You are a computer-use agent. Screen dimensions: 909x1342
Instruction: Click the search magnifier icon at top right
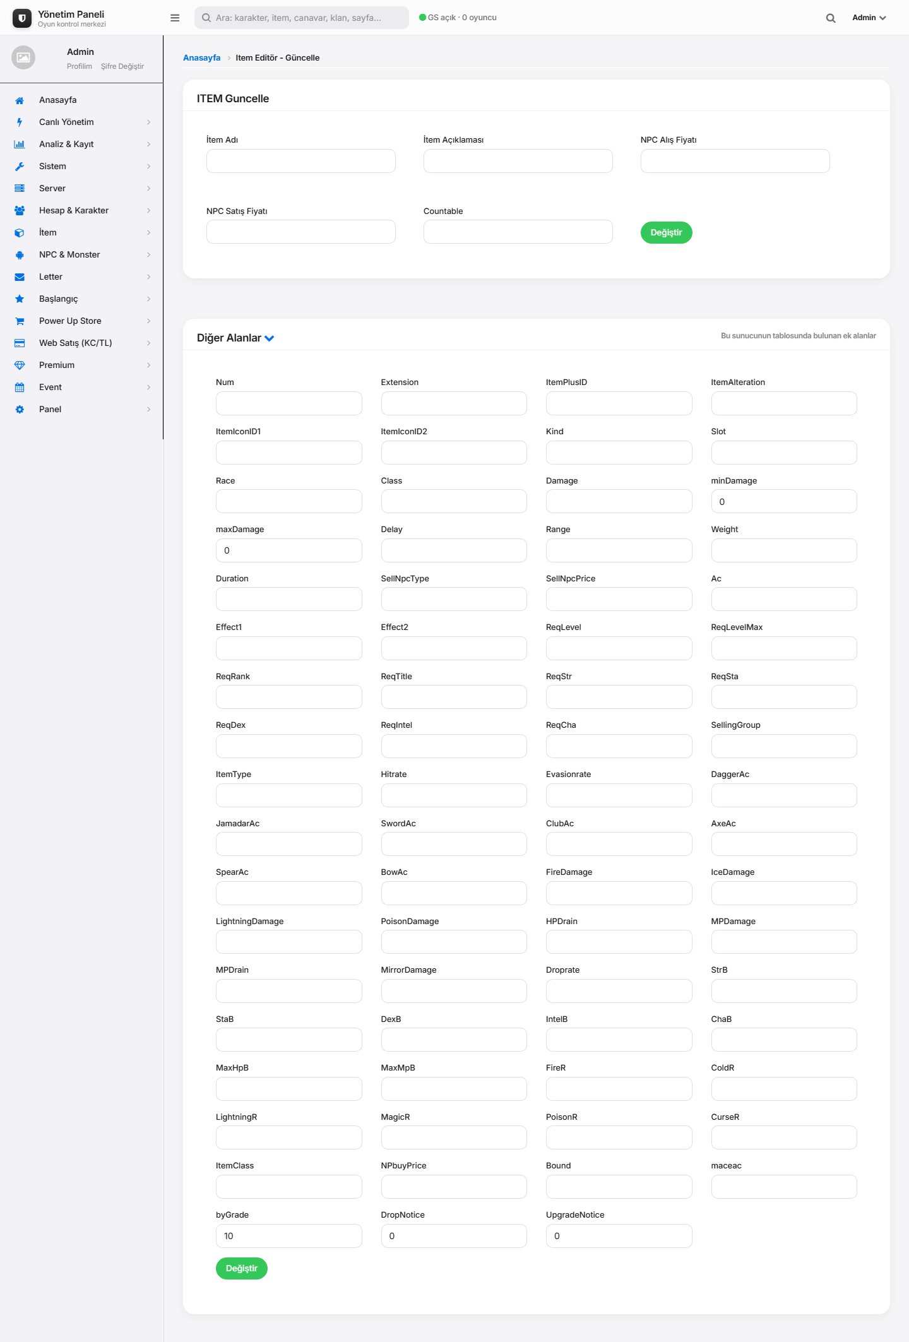click(x=831, y=18)
